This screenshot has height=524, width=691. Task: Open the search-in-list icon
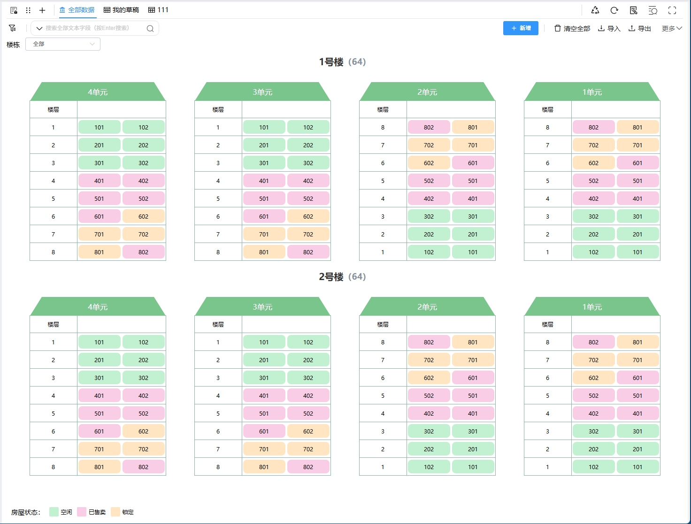coord(653,10)
